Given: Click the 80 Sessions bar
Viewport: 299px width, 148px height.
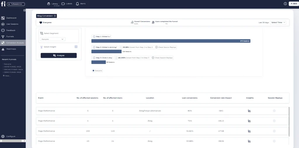Looking at the screenshot, I should pyautogui.click(x=99, y=62).
